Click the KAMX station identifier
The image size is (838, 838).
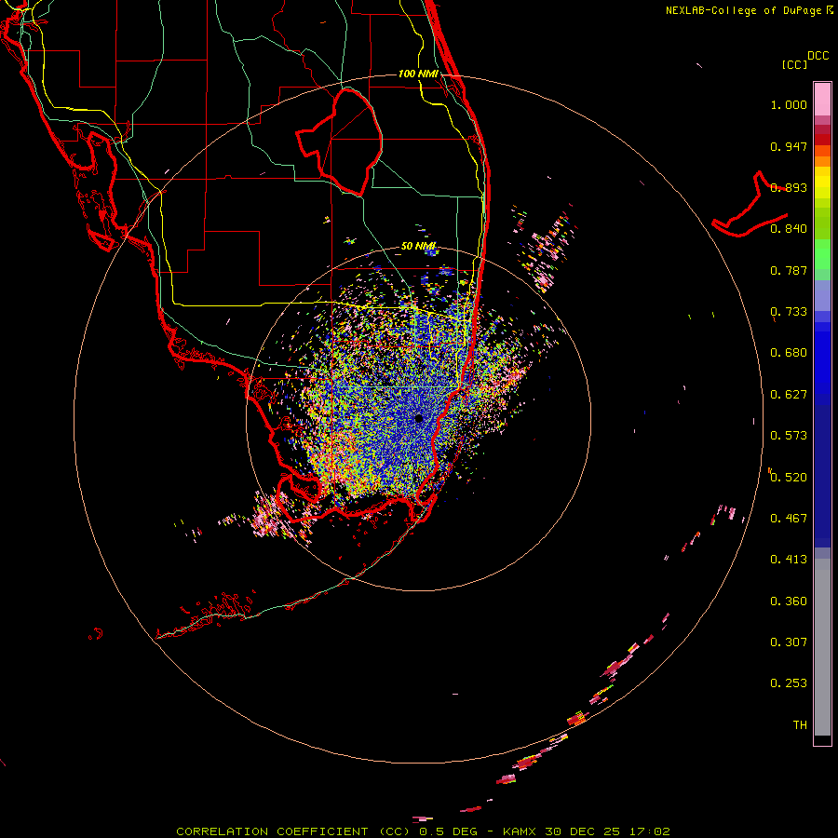pos(520,831)
